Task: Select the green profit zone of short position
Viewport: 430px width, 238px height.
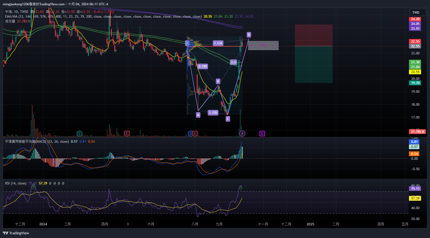Action: (314, 64)
